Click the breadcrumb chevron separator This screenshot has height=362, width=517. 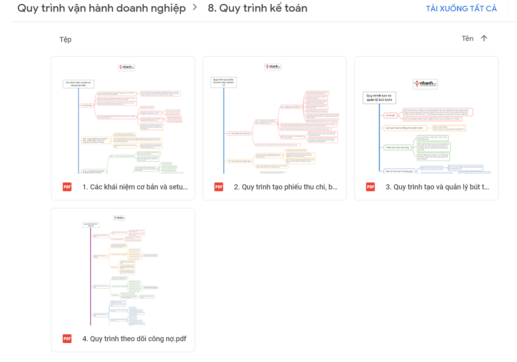click(x=195, y=7)
